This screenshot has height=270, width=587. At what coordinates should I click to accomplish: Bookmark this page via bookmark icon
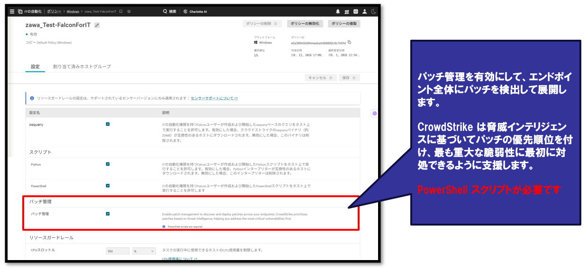click(121, 11)
